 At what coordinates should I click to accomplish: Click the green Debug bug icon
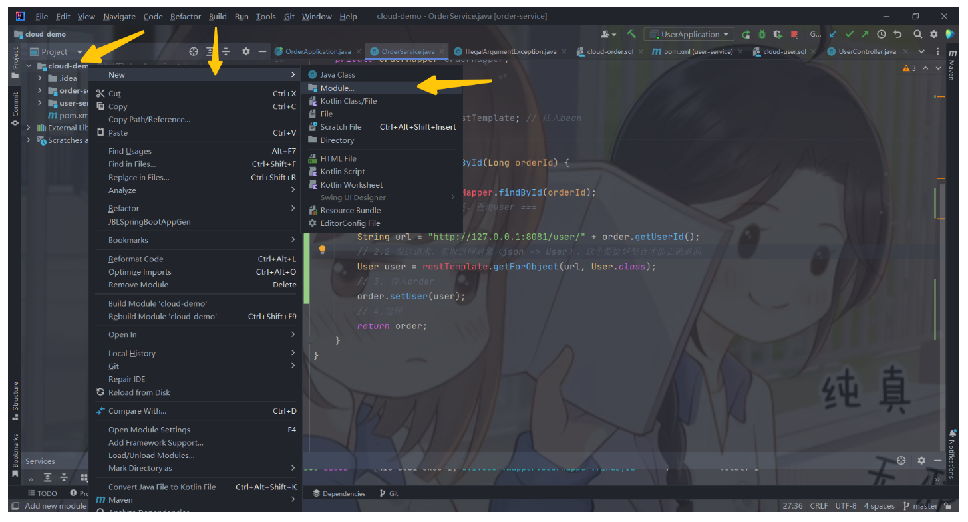[762, 34]
